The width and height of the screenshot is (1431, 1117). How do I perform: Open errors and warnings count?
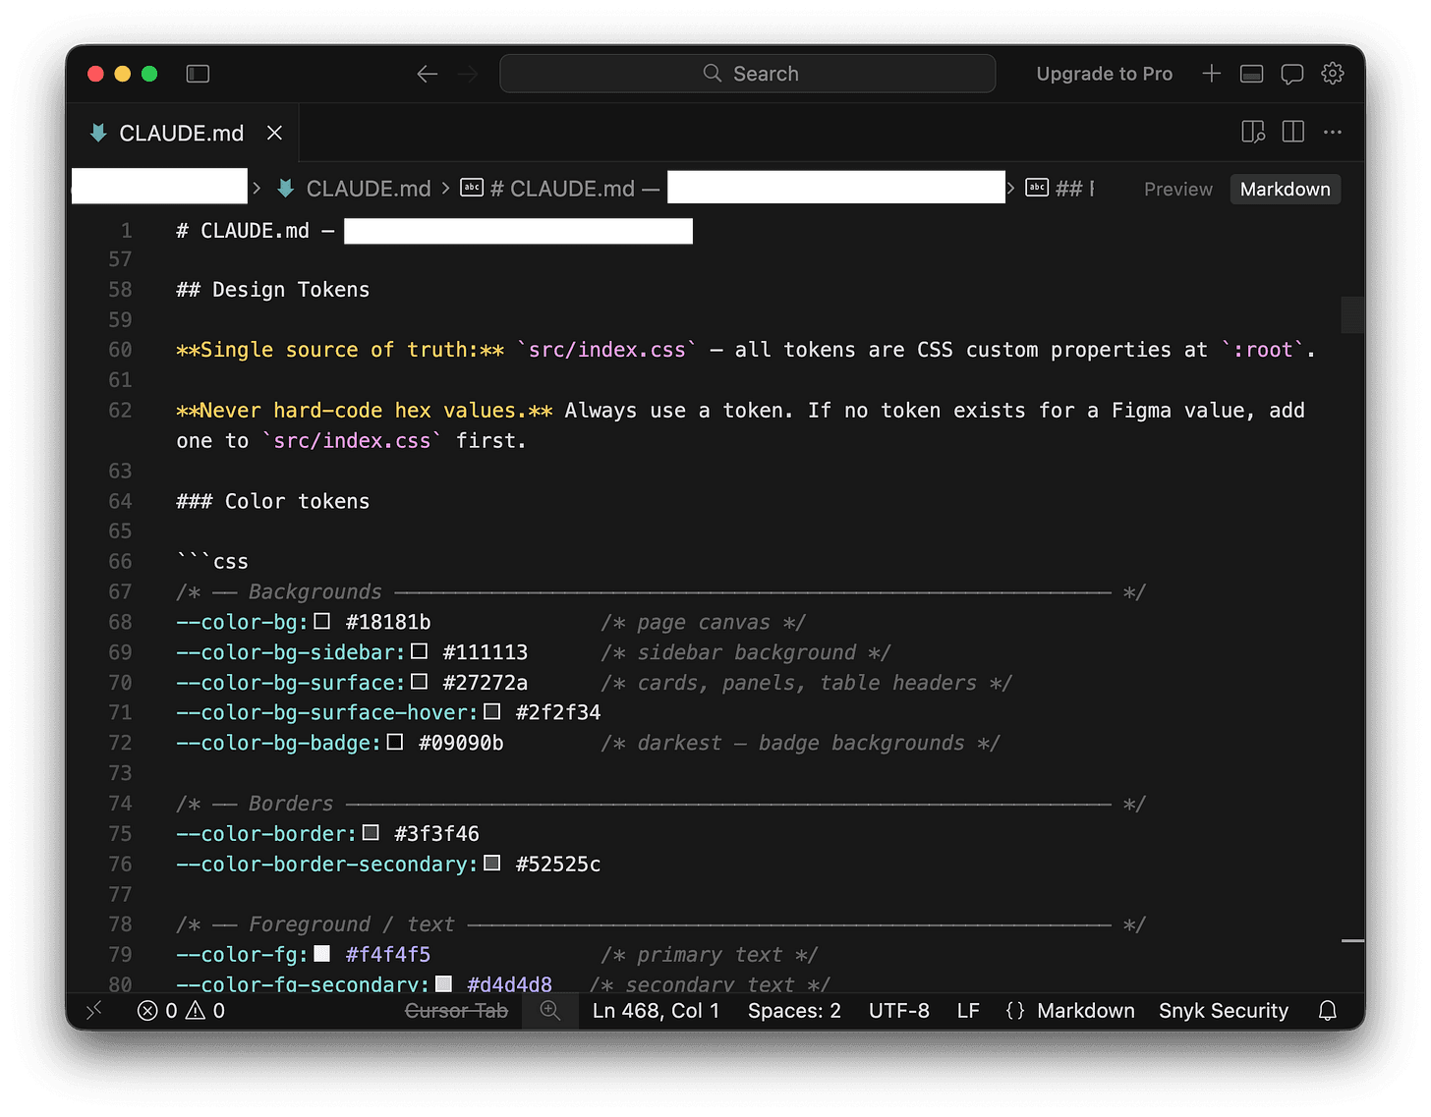[x=182, y=1010]
